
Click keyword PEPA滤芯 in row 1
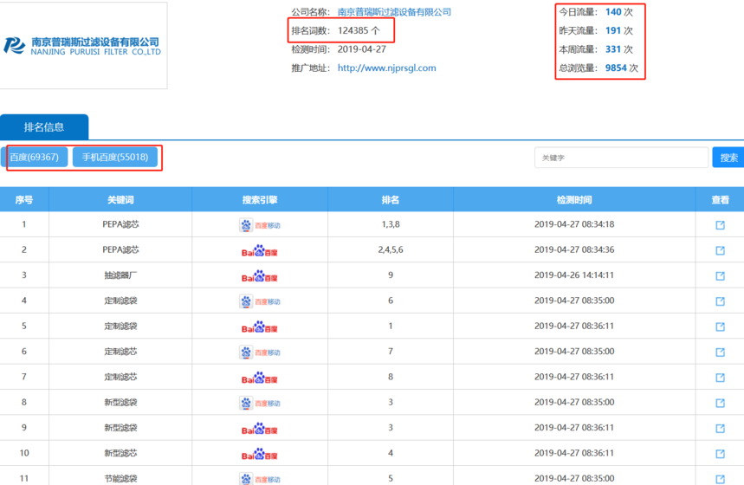pyautogui.click(x=120, y=224)
